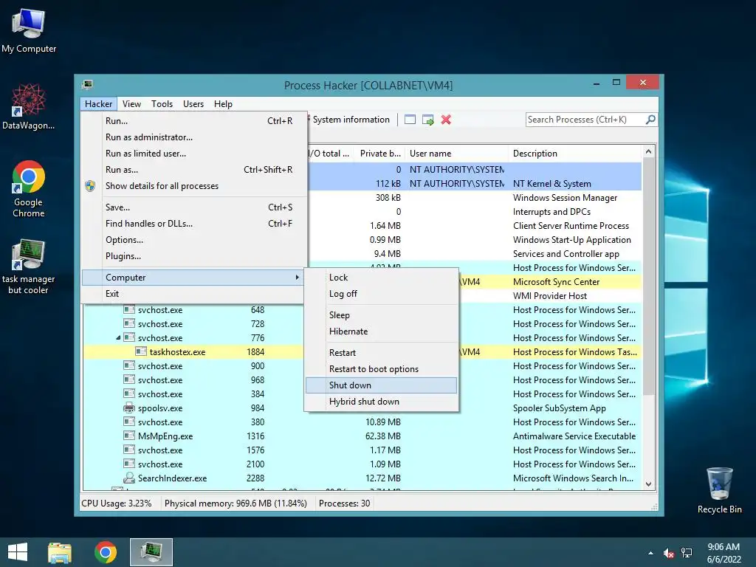756x567 pixels.
Task: Open the Tools menu
Action: click(x=162, y=104)
